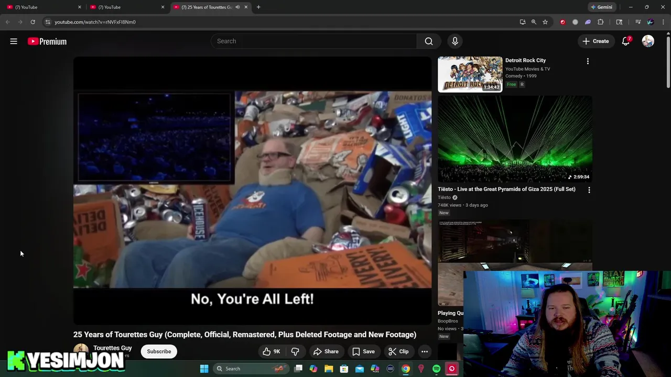Image resolution: width=671 pixels, height=377 pixels.
Task: Open the Mail app on the taskbar
Action: (359, 369)
